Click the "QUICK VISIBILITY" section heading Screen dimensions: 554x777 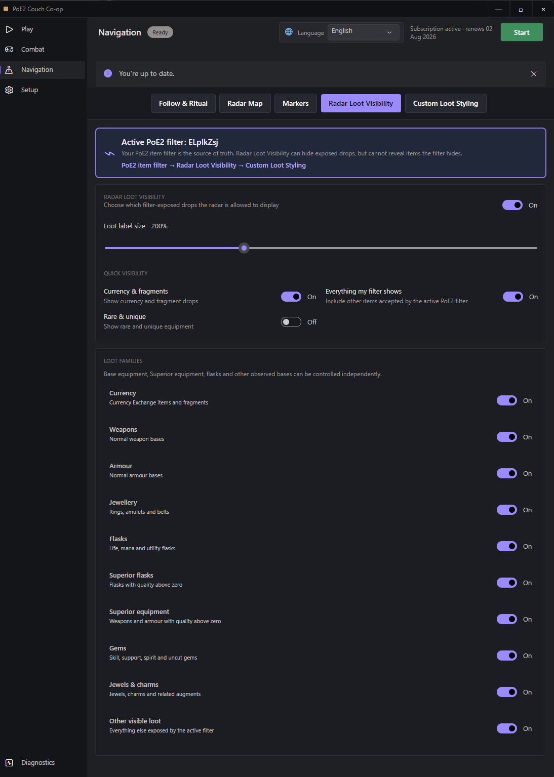pos(126,273)
